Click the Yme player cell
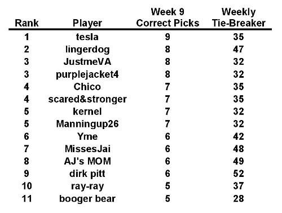The width and height of the screenshot is (282, 213). click(87, 136)
